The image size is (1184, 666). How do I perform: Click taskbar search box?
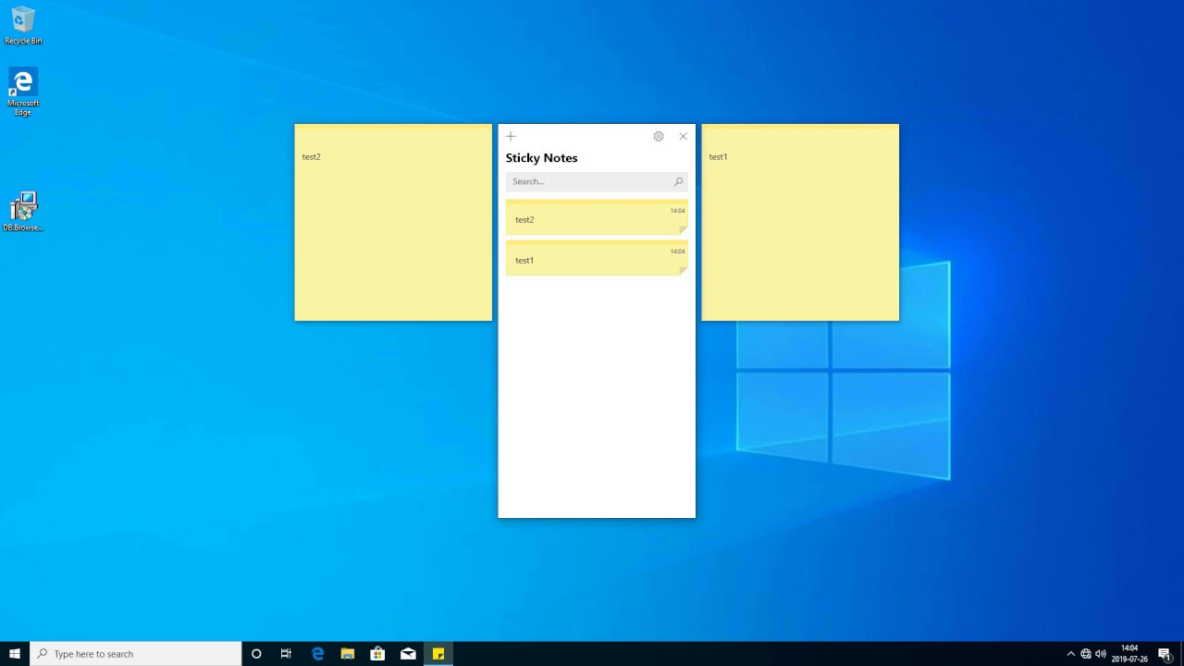pyautogui.click(x=136, y=654)
